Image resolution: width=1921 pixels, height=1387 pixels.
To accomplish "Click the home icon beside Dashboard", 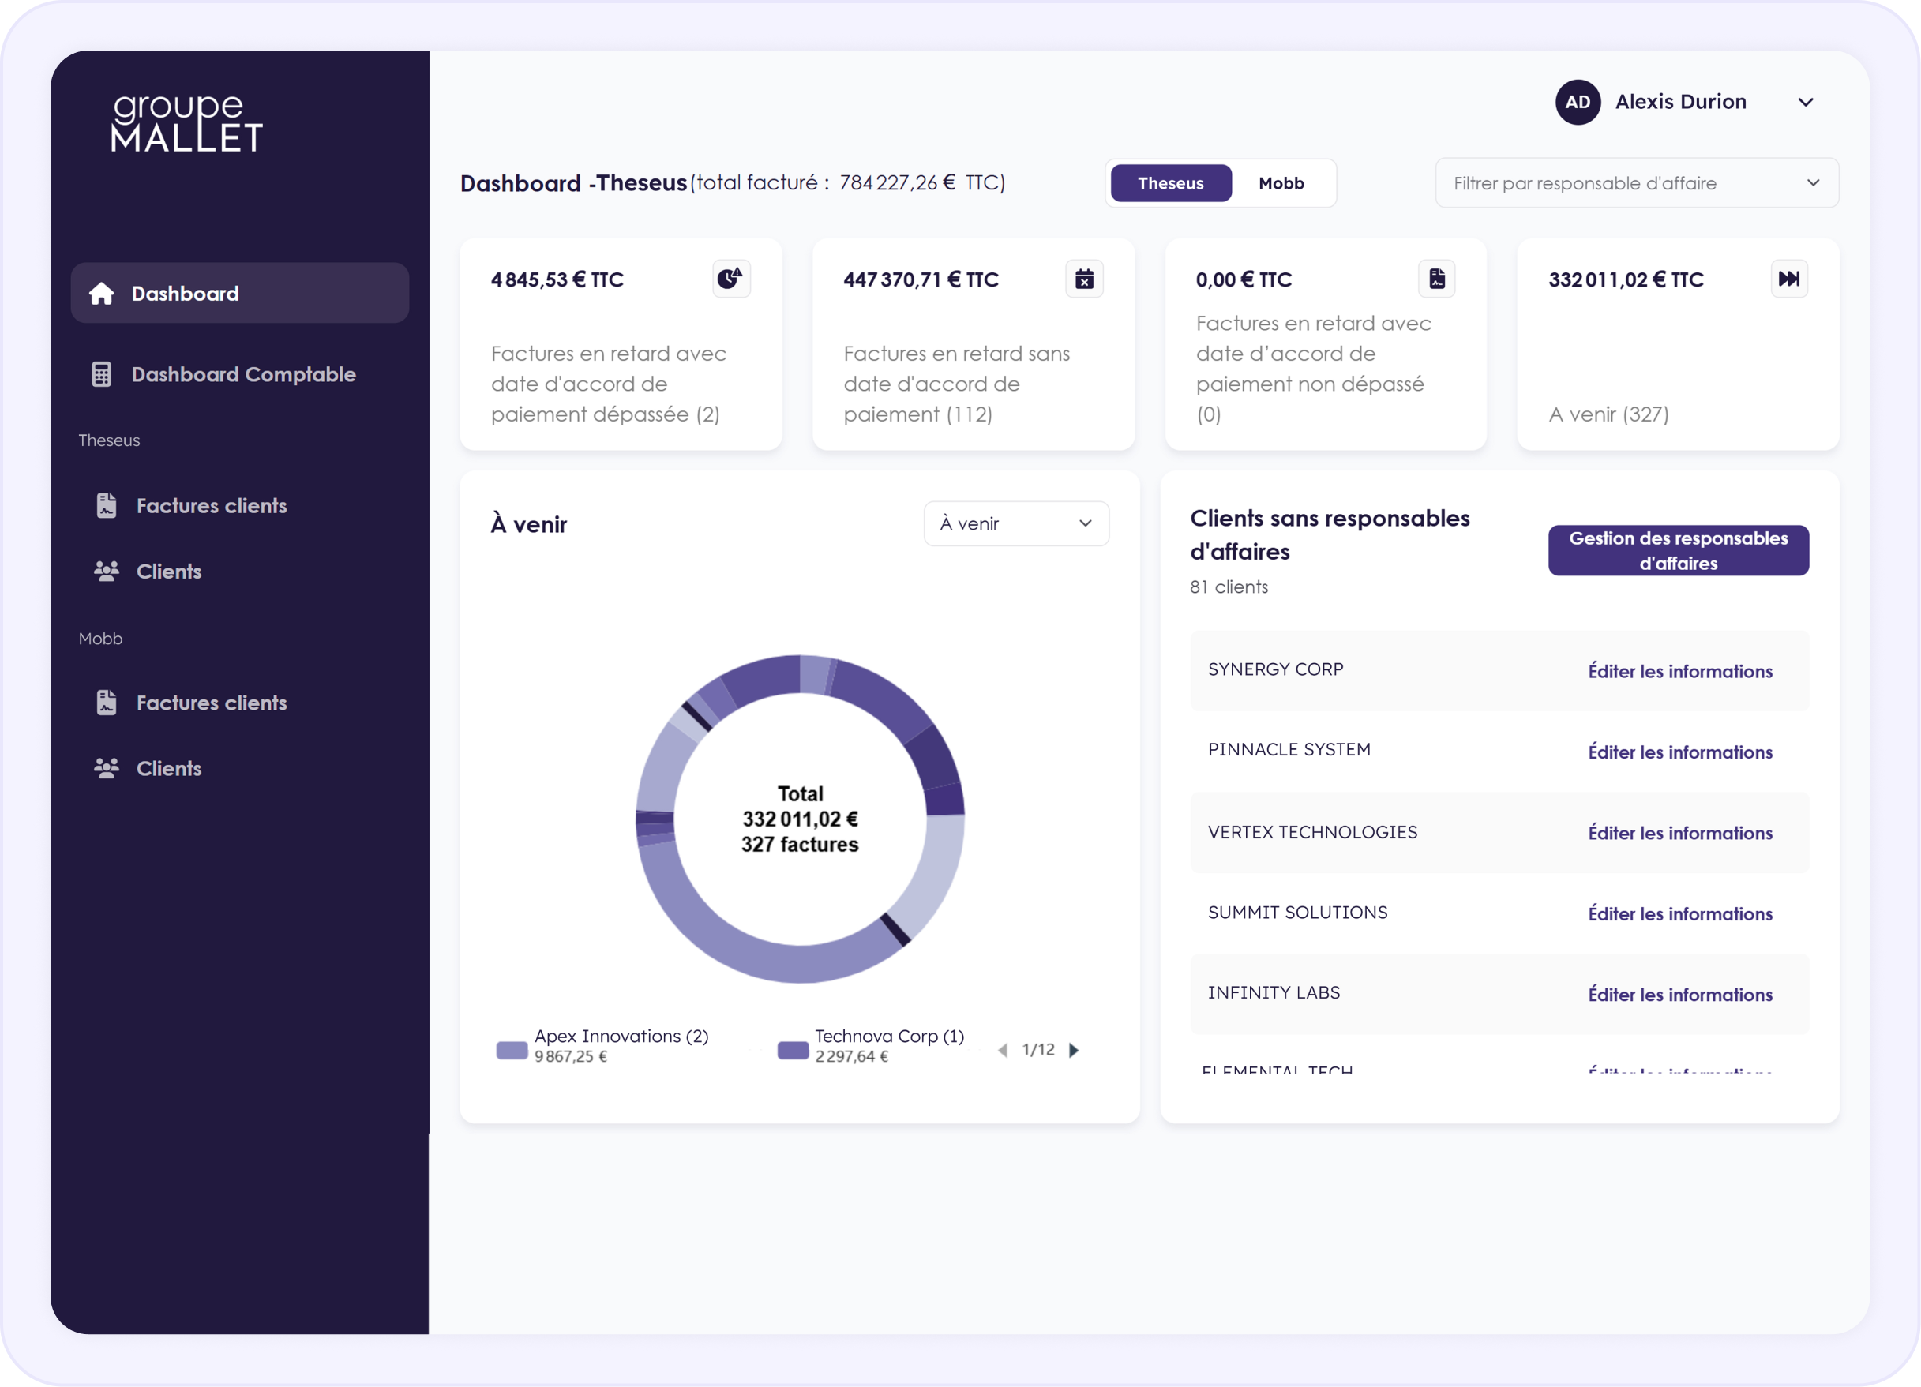I will click(x=102, y=293).
